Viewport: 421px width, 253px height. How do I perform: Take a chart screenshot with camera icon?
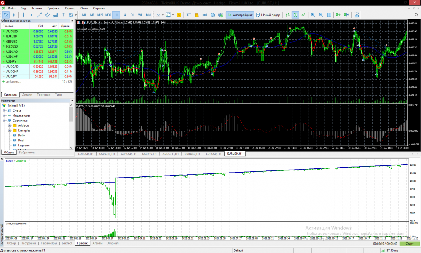point(357,15)
